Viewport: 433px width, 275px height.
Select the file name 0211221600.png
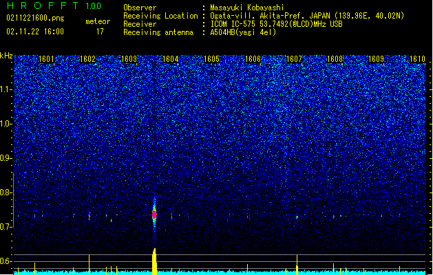coord(35,18)
